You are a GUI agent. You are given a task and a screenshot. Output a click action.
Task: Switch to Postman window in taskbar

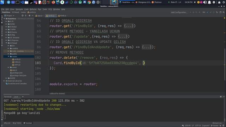(157, 2)
